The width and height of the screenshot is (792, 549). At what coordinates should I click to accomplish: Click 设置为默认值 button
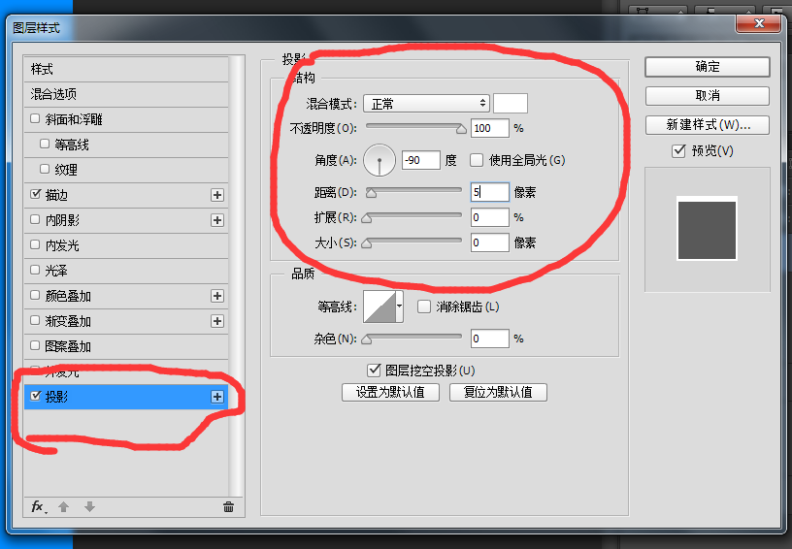point(390,393)
